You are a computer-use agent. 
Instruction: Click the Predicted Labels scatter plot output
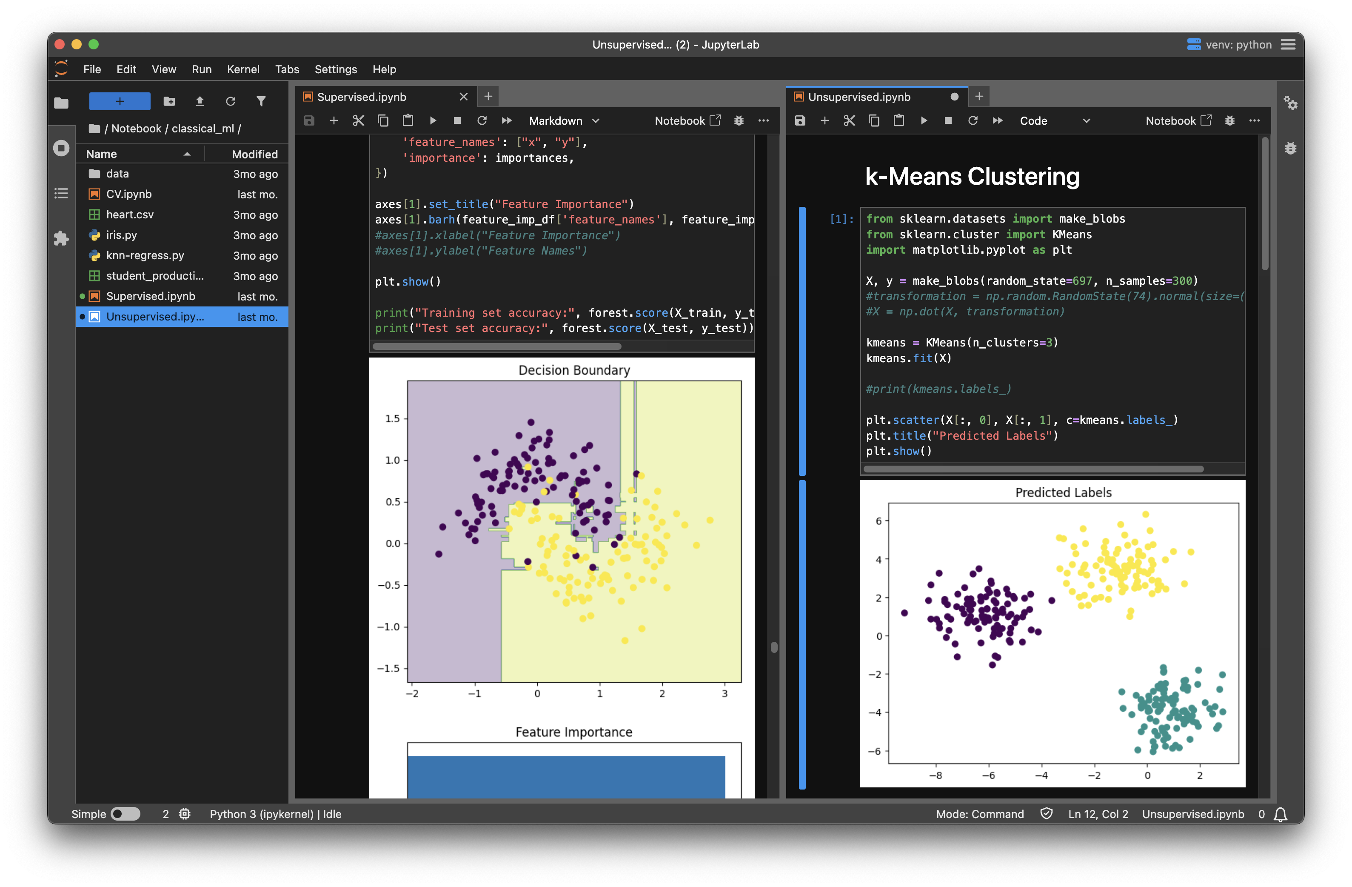tap(1053, 634)
